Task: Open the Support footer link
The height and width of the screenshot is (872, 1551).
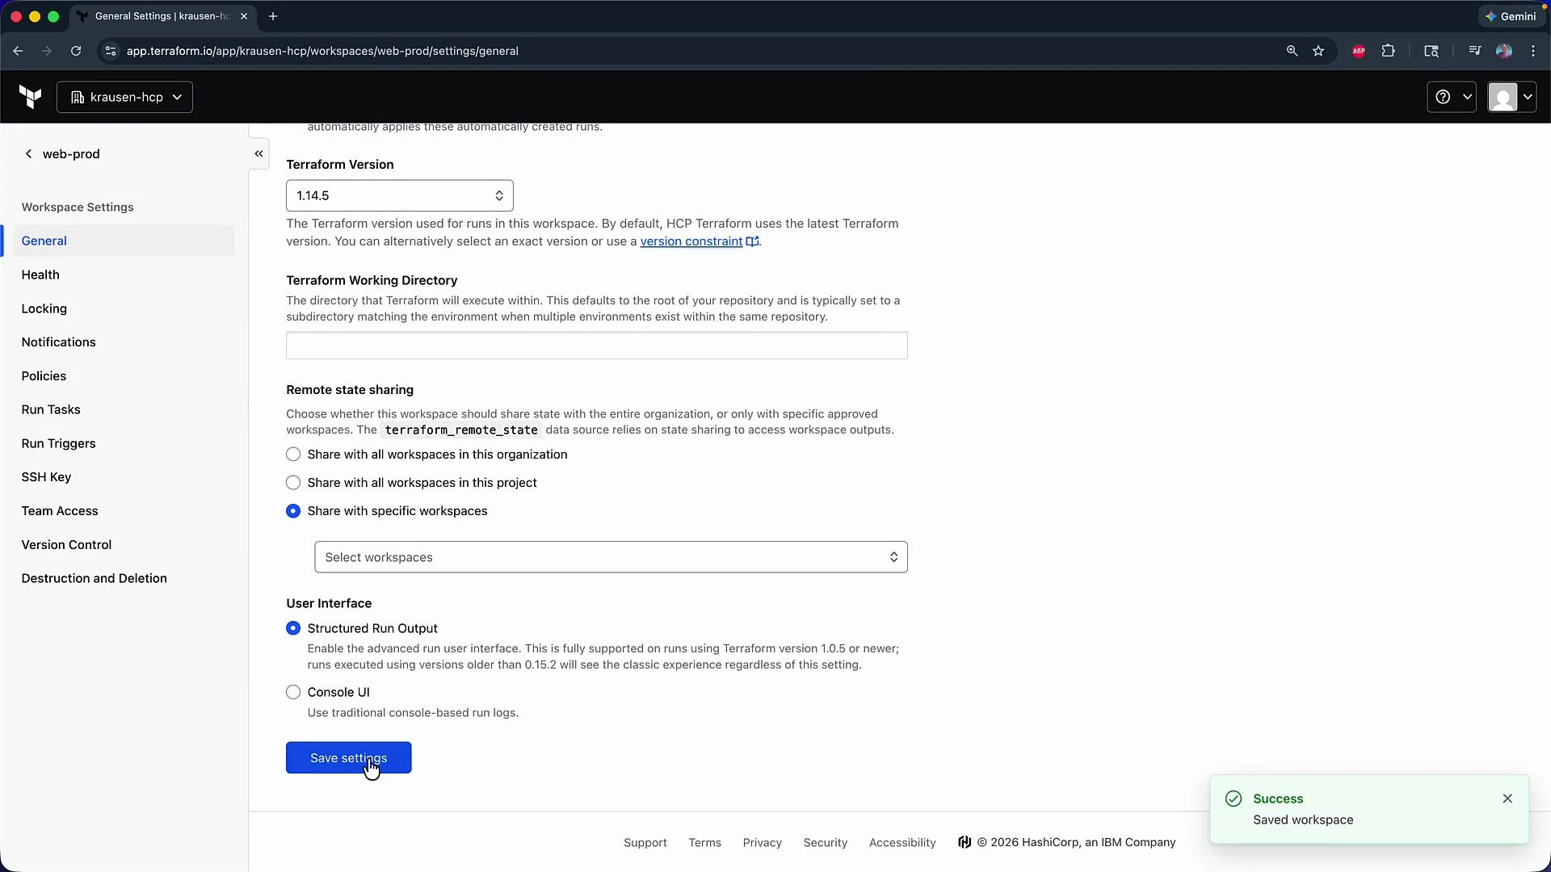Action: [x=645, y=843]
